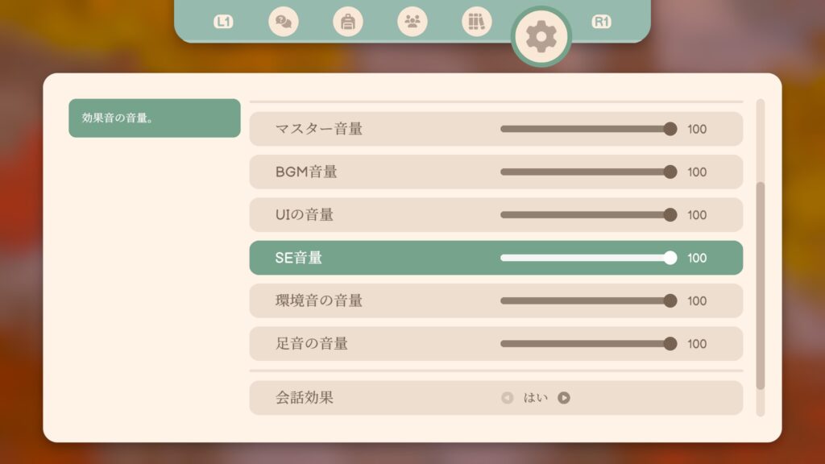Image resolution: width=825 pixels, height=464 pixels.
Task: Click left arrow next to はい
Action: coord(507,397)
